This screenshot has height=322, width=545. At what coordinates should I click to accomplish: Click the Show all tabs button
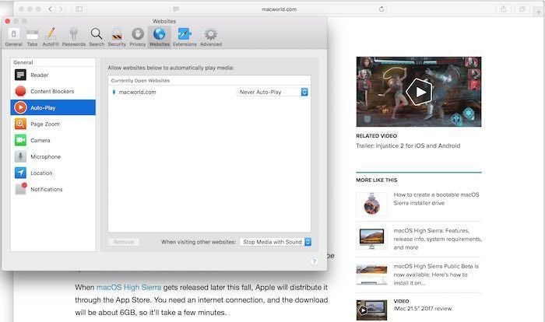click(522, 9)
